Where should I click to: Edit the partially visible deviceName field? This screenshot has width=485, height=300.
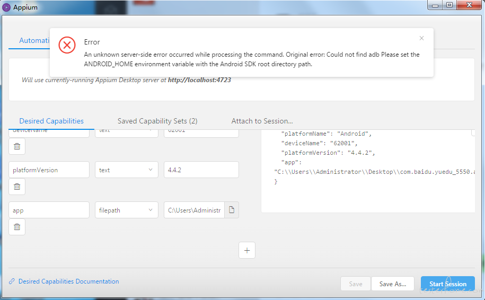pyautogui.click(x=49, y=133)
